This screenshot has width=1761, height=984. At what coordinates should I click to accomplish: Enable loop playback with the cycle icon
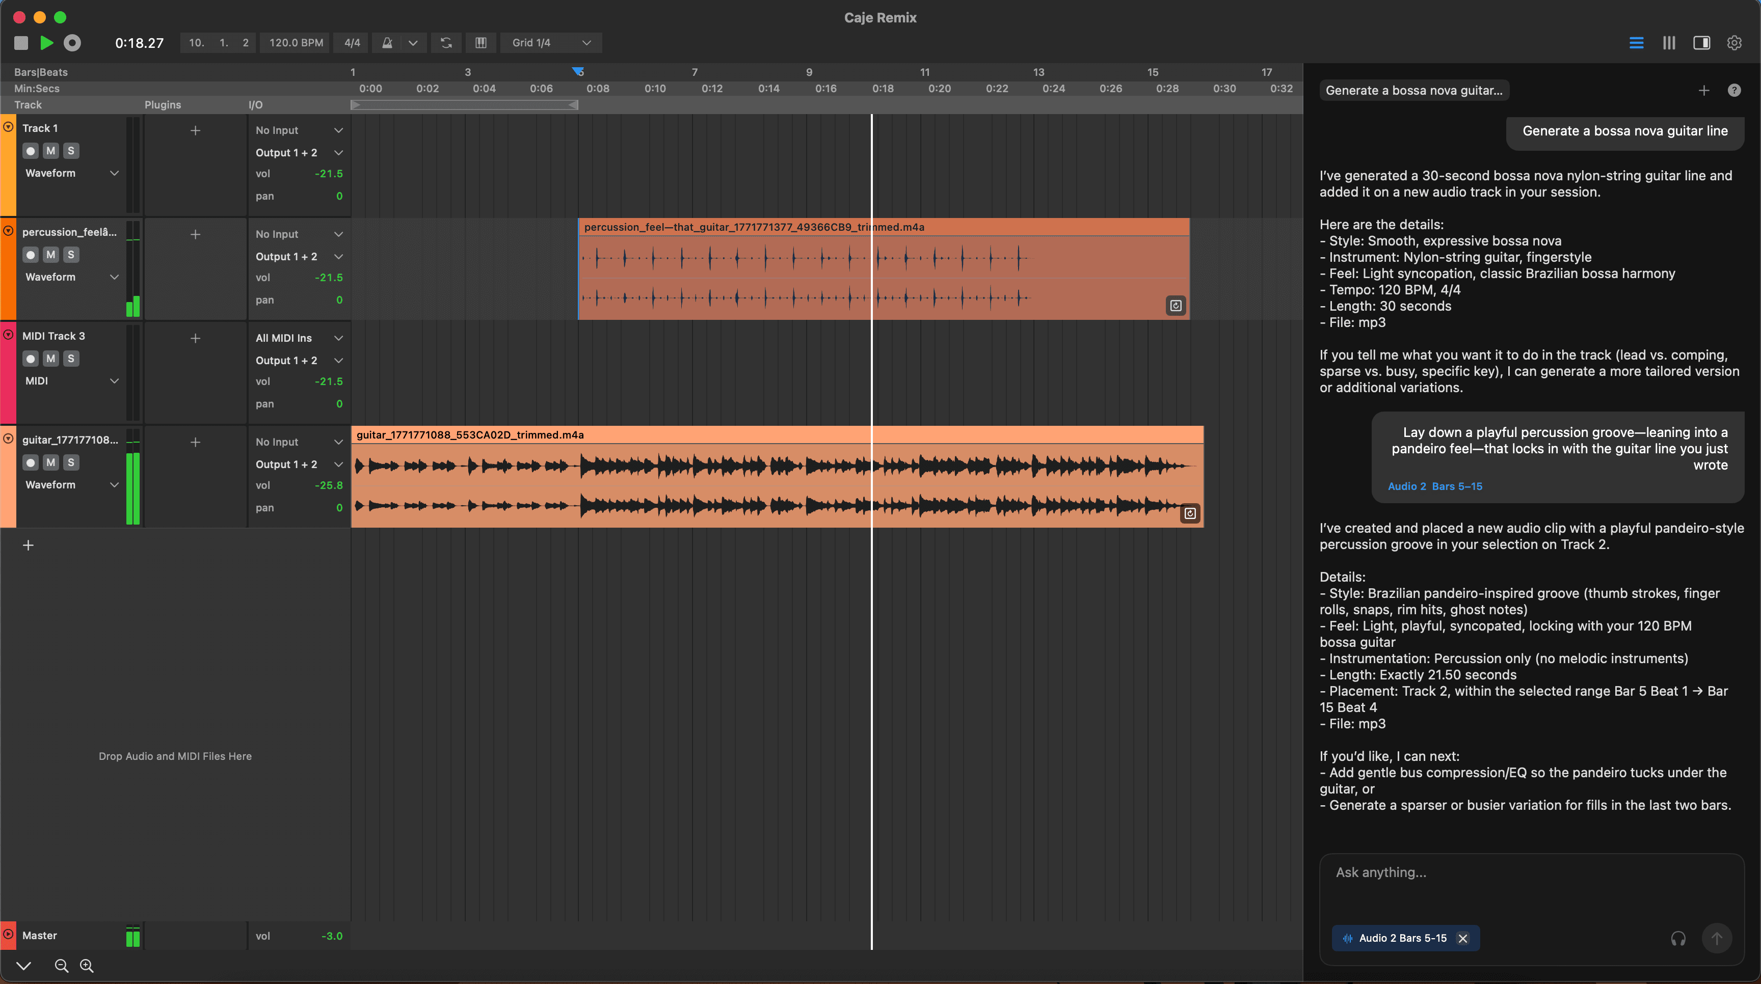click(446, 43)
